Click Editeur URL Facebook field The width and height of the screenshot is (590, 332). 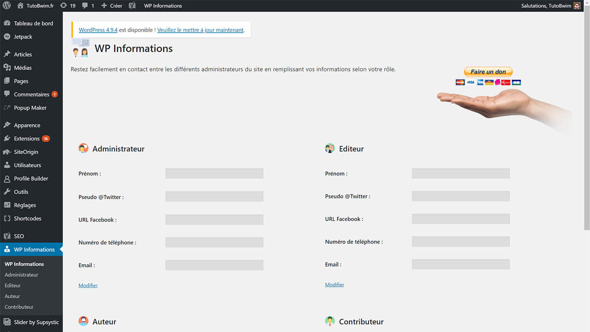461,219
